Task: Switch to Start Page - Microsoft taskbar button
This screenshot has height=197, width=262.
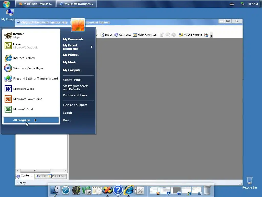Action: tap(36, 4)
